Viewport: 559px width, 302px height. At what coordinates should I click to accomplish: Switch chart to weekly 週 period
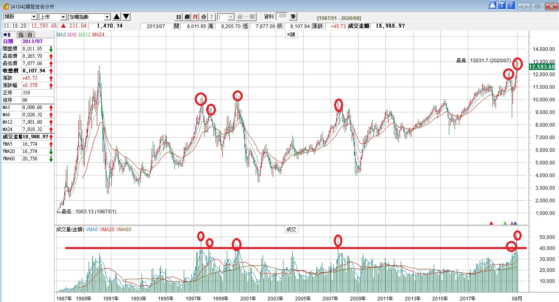coord(187,17)
